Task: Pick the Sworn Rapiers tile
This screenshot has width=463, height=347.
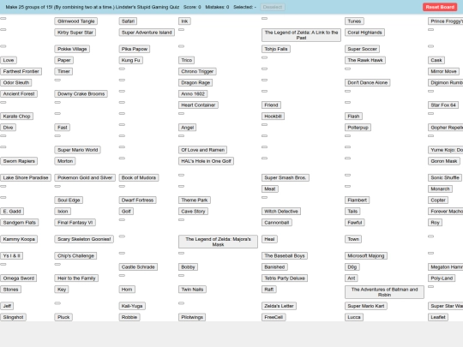Action: pos(19,161)
